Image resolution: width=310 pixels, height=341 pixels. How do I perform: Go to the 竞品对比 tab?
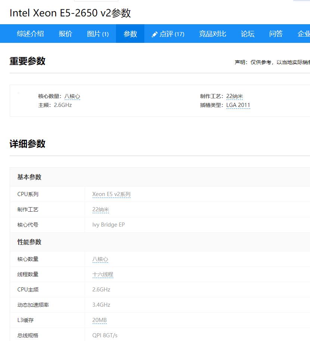tap(213, 34)
